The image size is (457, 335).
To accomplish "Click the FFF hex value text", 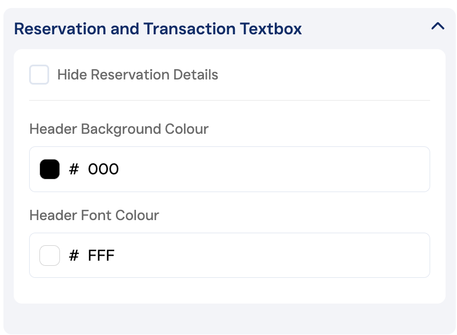I will coord(101,256).
